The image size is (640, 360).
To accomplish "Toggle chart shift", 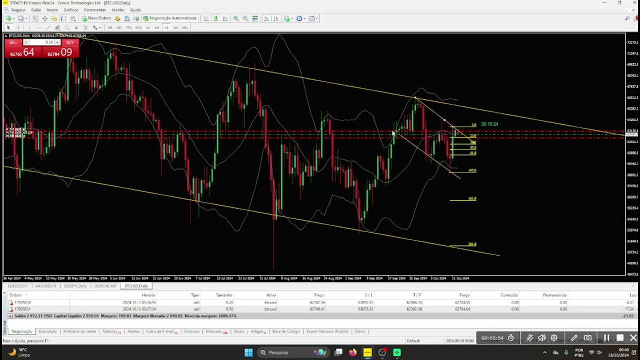I will coord(275,18).
